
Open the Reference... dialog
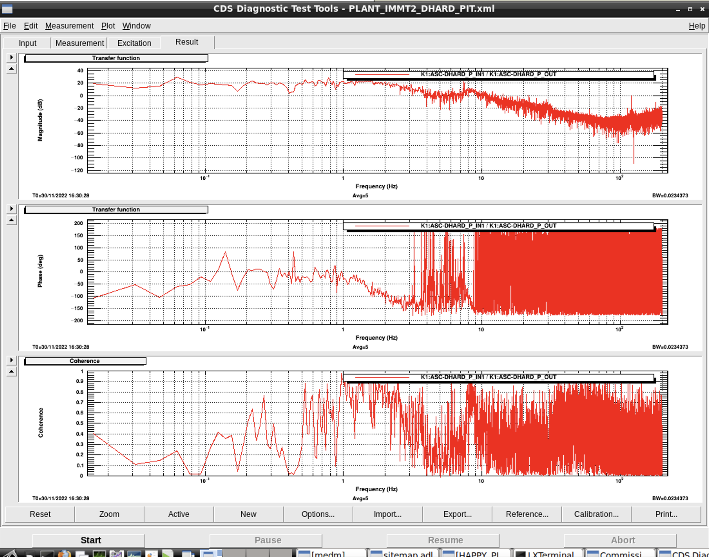(x=527, y=514)
